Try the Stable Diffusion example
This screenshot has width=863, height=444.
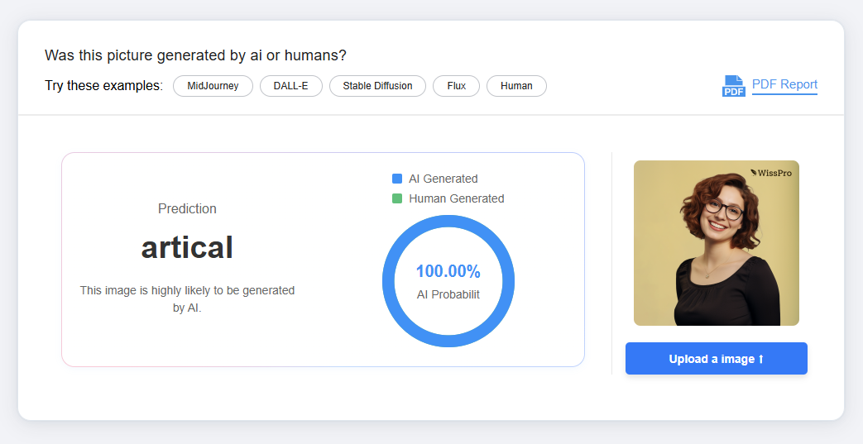point(377,86)
